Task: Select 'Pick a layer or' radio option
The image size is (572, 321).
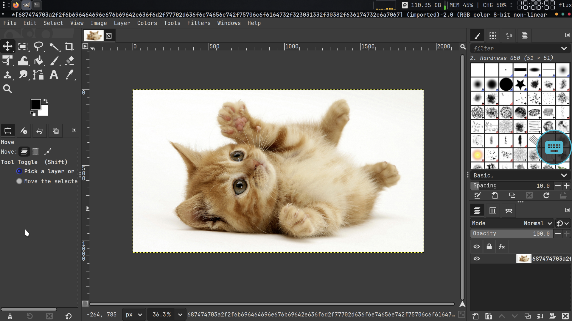Action: point(19,171)
